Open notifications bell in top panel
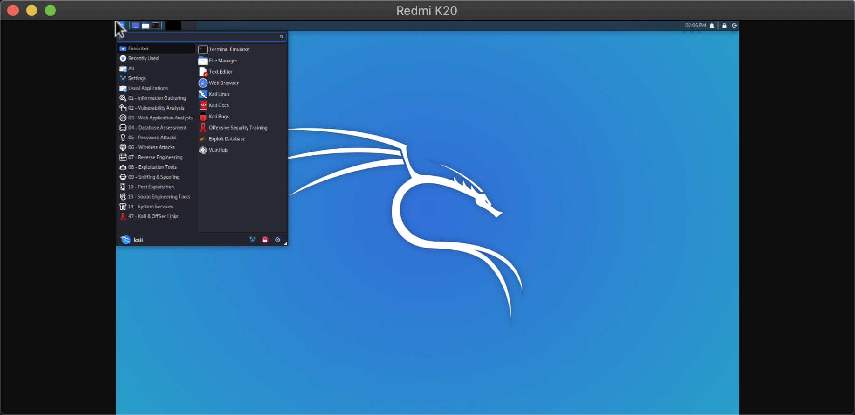Screen dimensions: 855x415 tap(712, 26)
